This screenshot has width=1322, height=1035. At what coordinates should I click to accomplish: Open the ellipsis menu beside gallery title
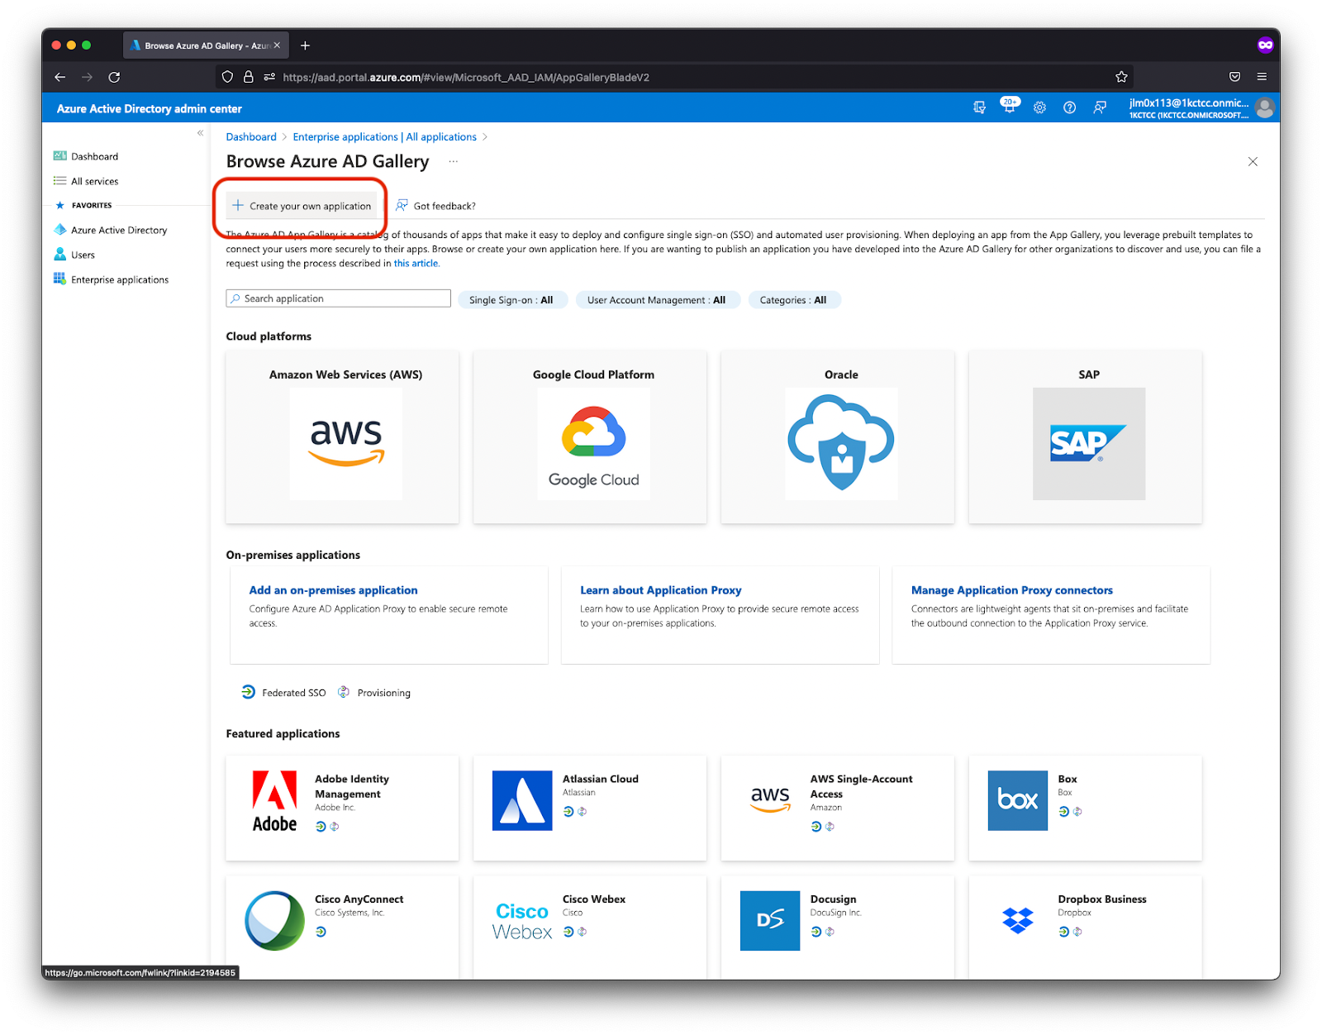(x=453, y=162)
